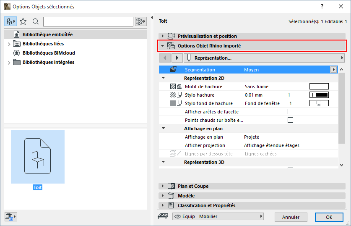This screenshot has height=226, width=351.
Task: Select the Toit object thumbnail
Action: [x=38, y=157]
